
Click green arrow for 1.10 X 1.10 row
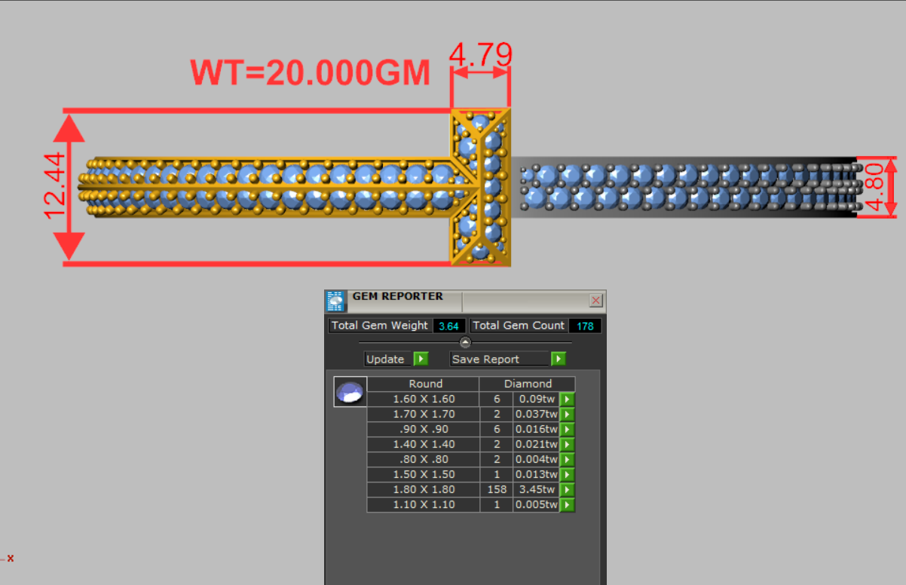click(567, 504)
